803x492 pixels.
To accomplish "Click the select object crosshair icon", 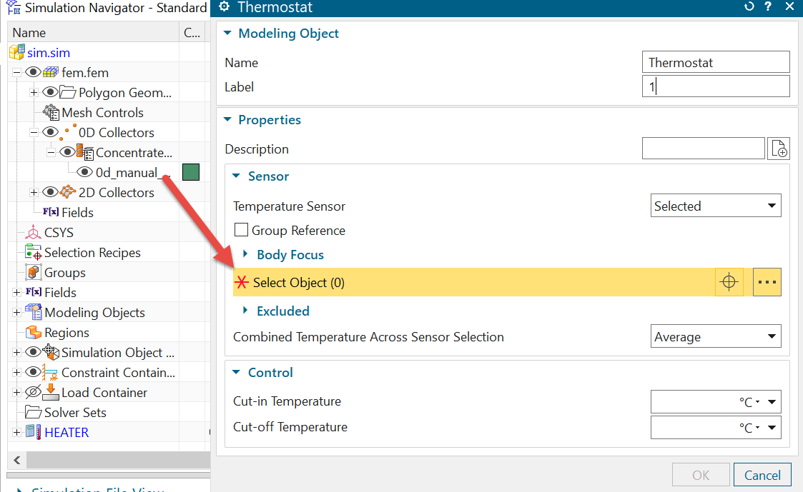I will tap(729, 282).
